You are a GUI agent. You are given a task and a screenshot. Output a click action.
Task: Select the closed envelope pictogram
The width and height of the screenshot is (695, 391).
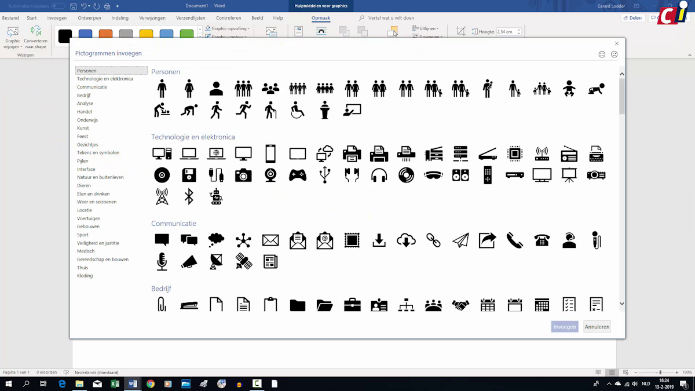(270, 240)
